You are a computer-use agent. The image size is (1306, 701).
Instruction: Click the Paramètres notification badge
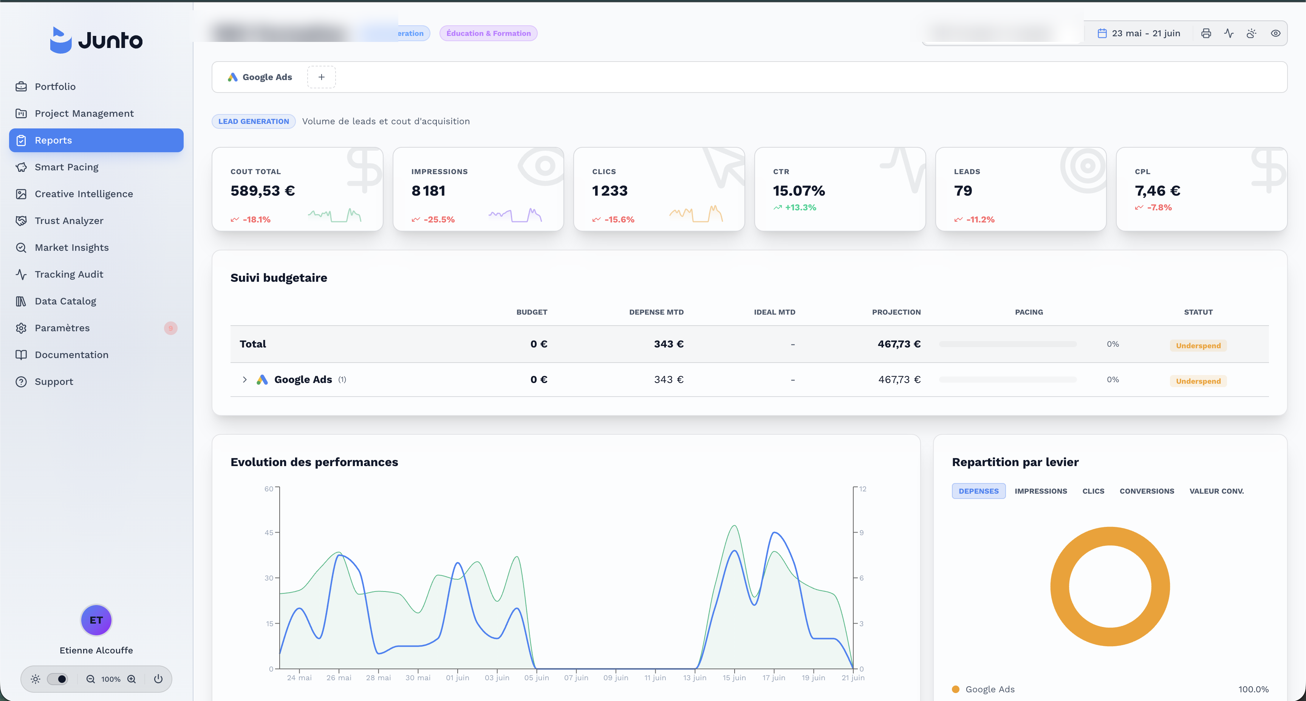[171, 329]
